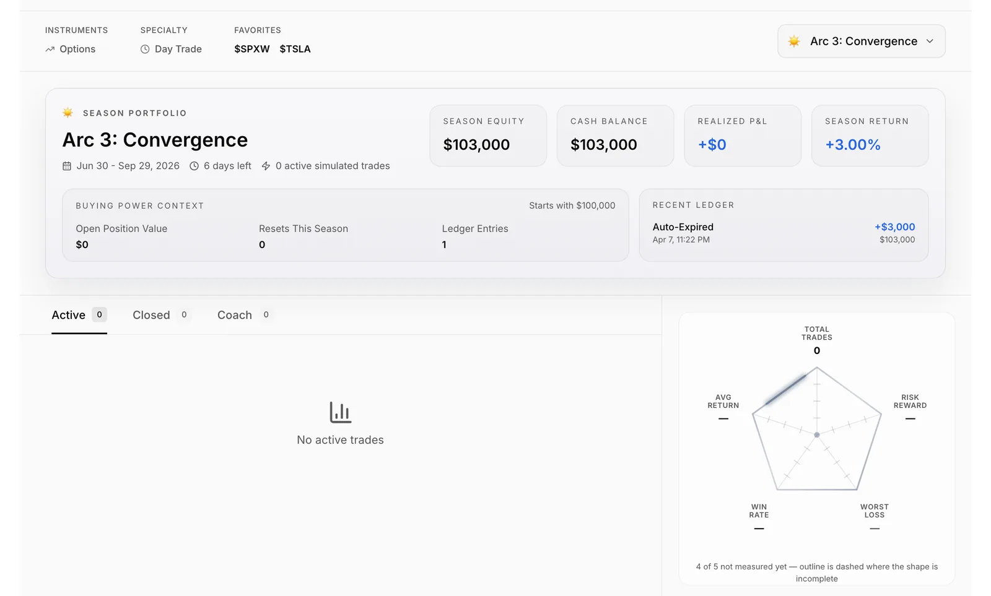Screen dimensions: 991x596
Task: Click the Apr 7, 11:22 PM timestamp
Action: coord(681,240)
